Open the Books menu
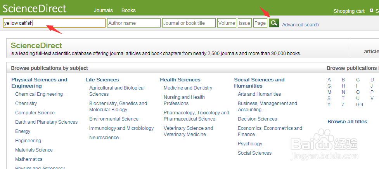 coord(128,10)
